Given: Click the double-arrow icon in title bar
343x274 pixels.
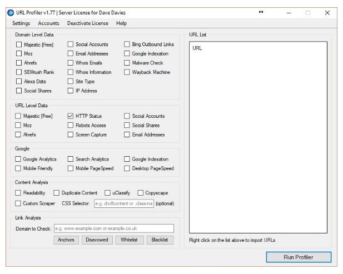Looking at the screenshot, I should coord(261,12).
